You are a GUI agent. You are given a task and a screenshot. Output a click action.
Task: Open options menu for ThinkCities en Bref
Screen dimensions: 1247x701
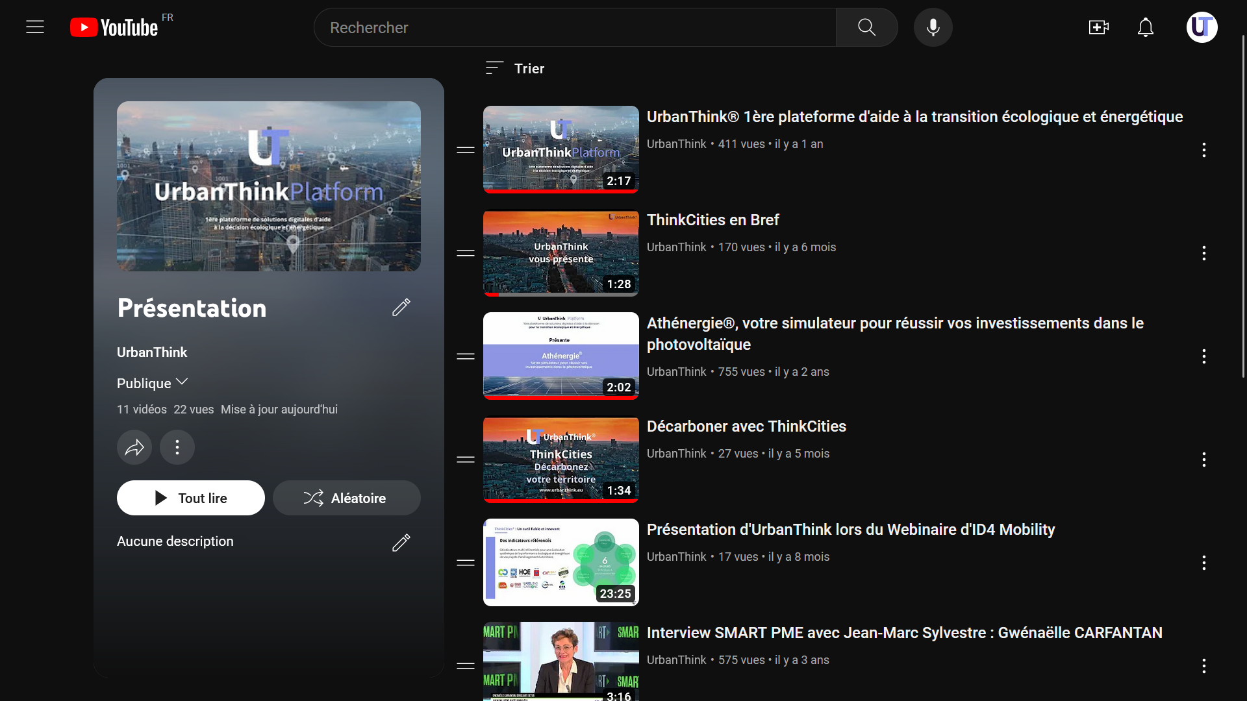(1203, 253)
